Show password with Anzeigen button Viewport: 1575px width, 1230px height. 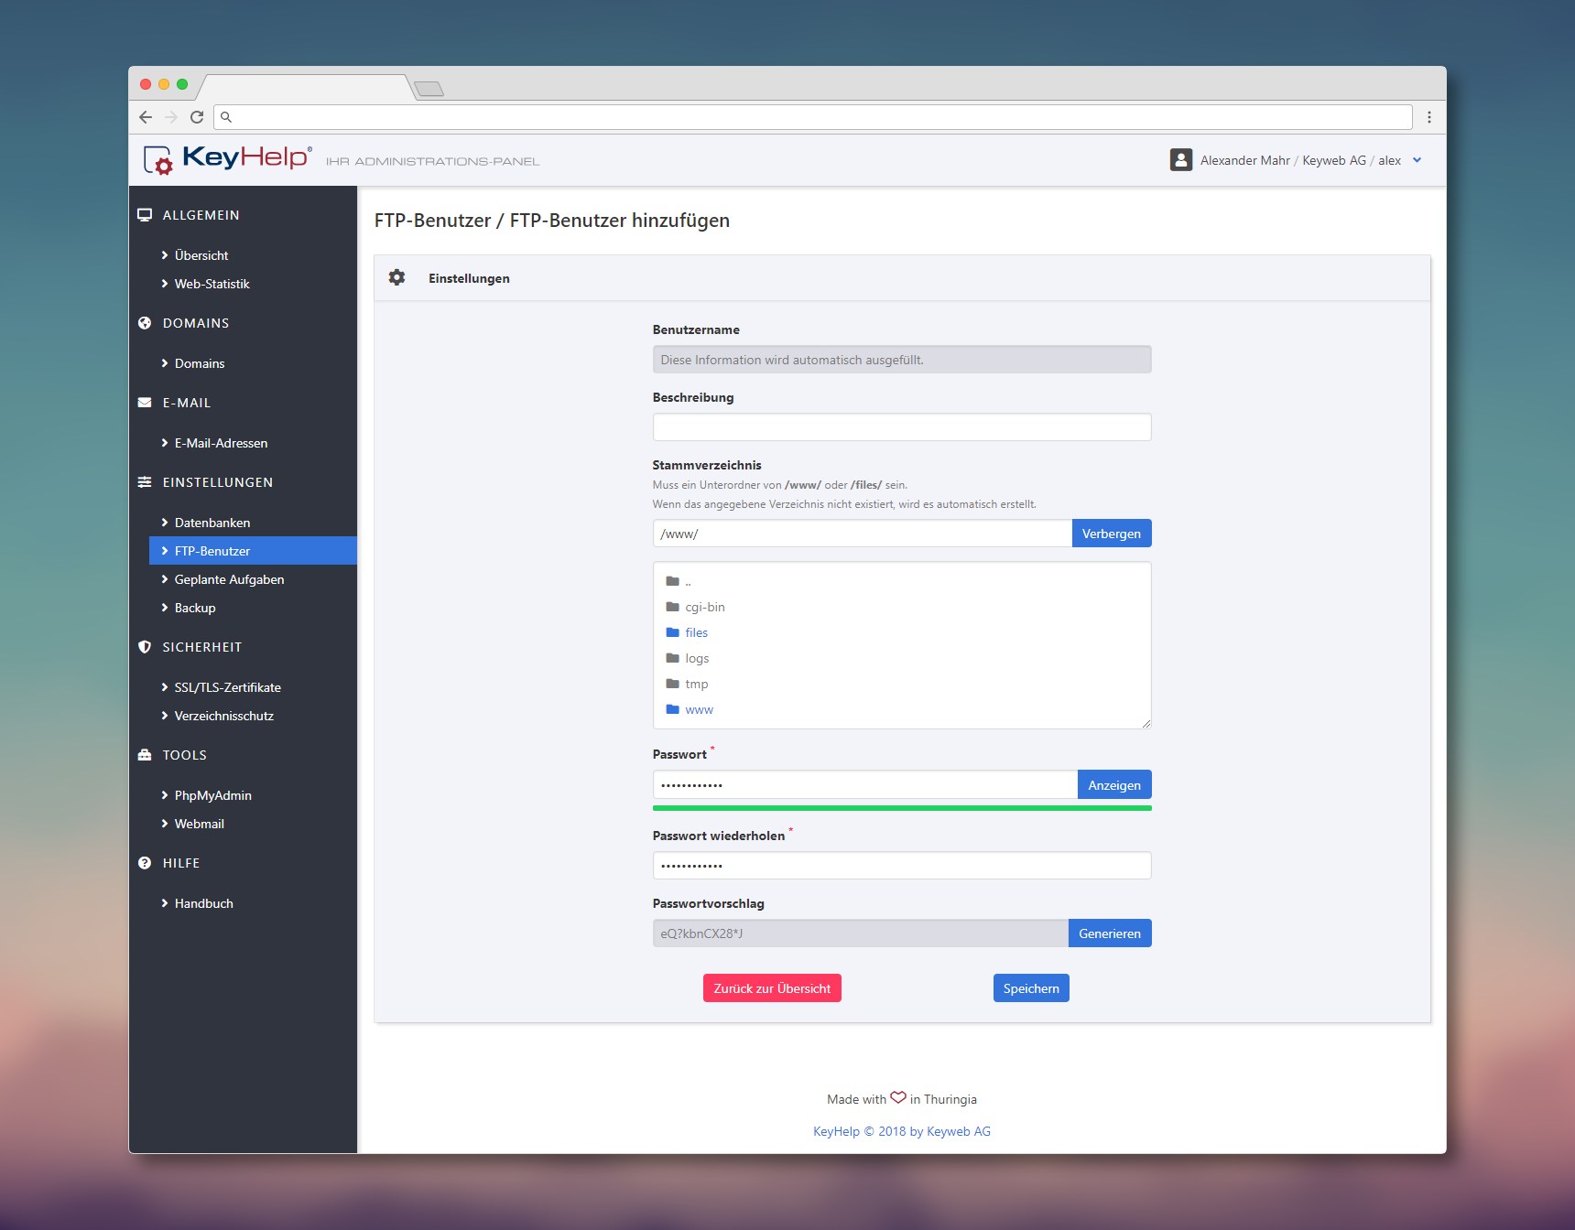1113,785
